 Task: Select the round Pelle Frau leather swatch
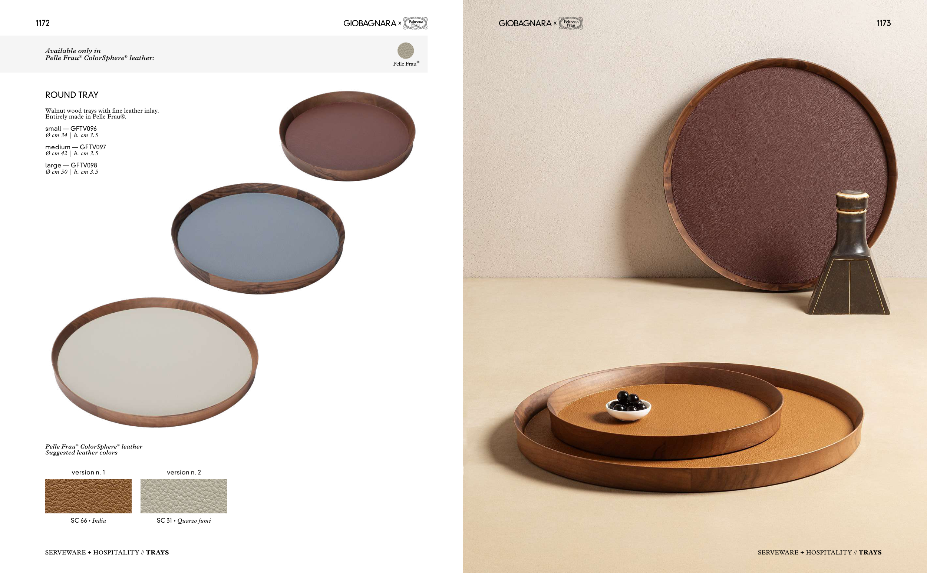(405, 50)
